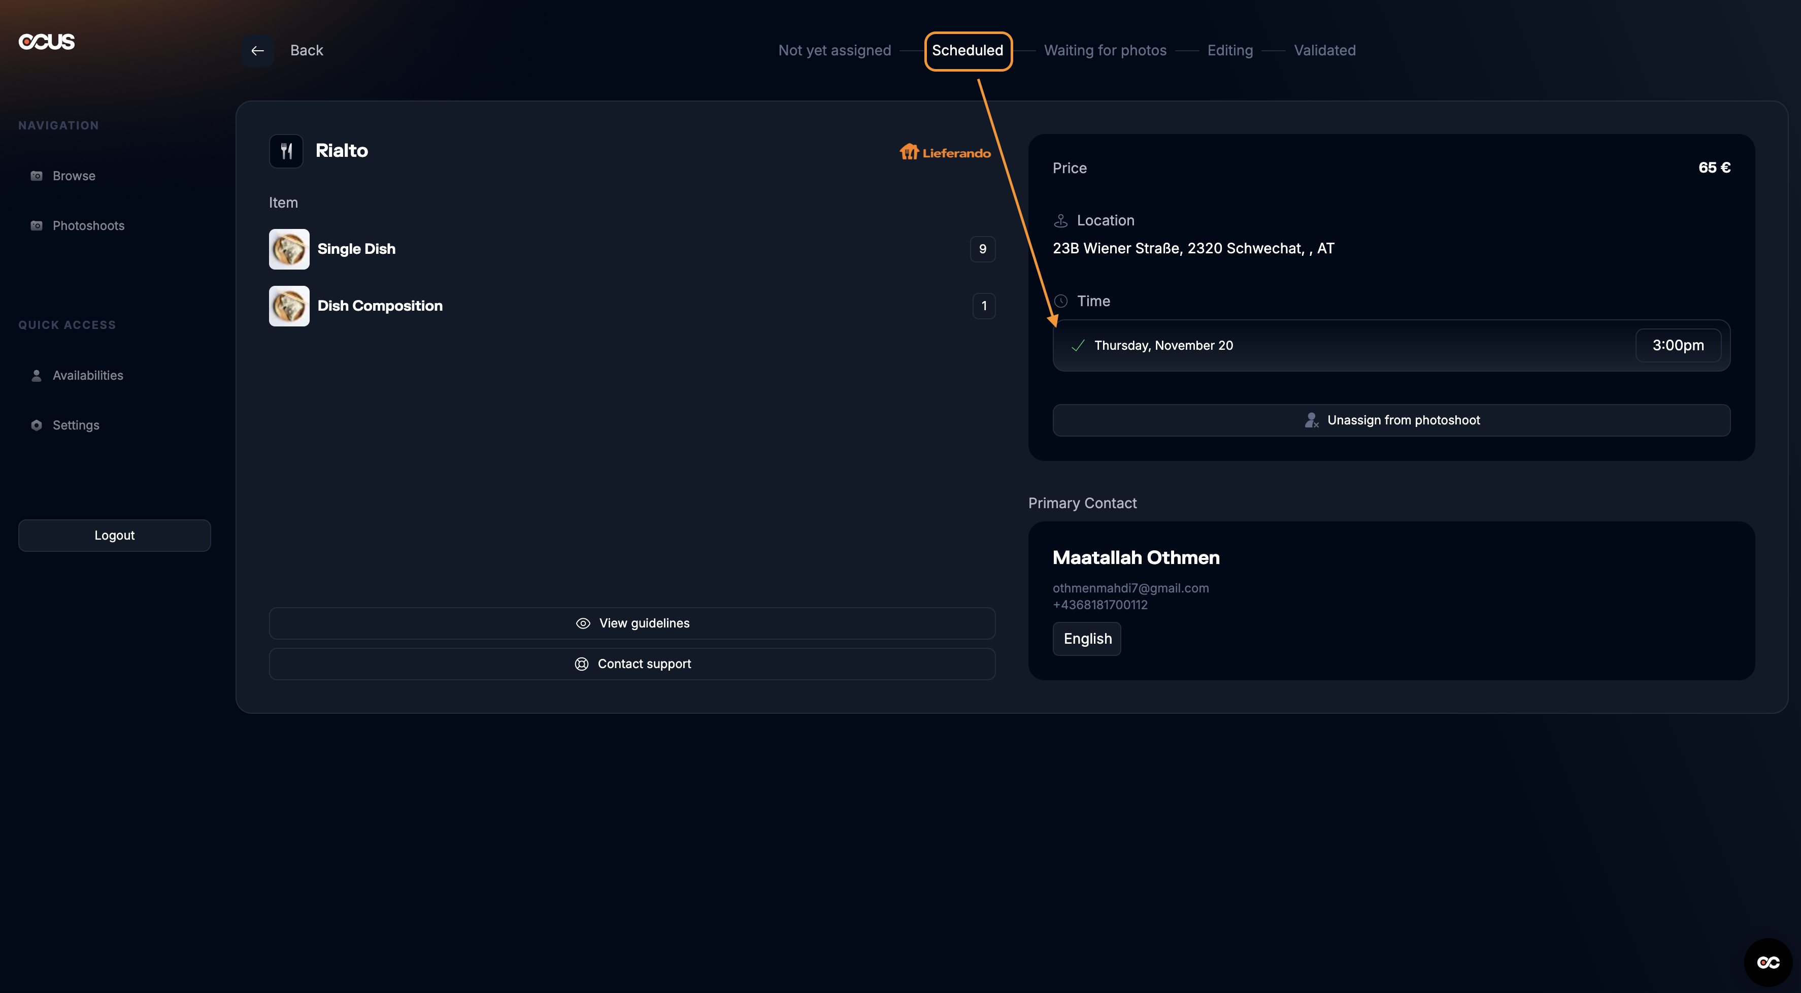Click the Settings gear icon
1801x993 pixels.
[x=37, y=425]
